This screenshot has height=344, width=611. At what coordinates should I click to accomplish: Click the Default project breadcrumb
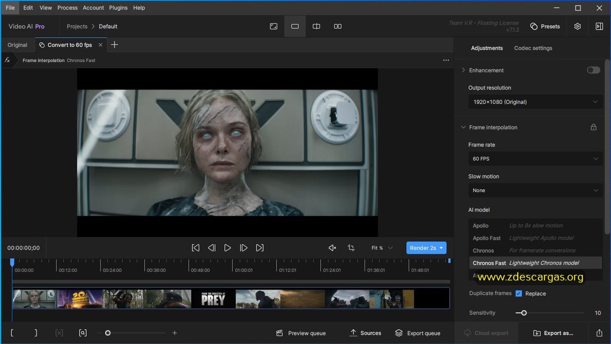coord(108,26)
